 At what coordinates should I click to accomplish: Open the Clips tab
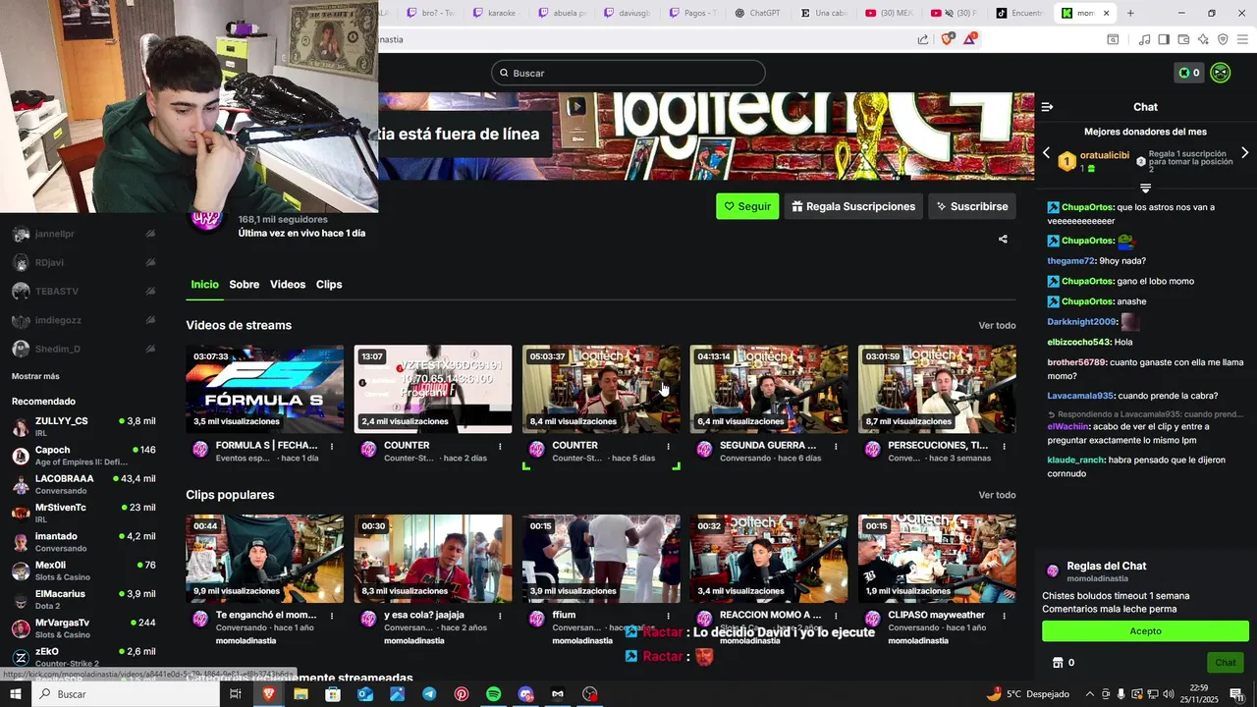[x=329, y=285]
